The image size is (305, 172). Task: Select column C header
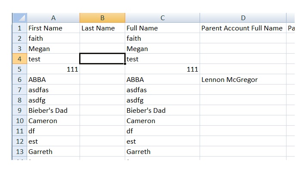163,18
